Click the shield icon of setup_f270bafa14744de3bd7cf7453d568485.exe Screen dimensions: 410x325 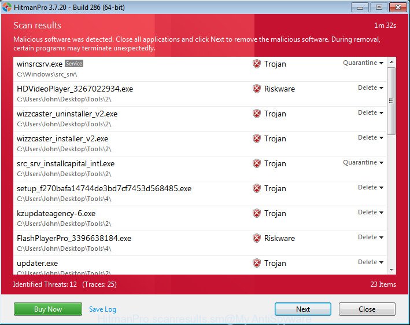(257, 188)
